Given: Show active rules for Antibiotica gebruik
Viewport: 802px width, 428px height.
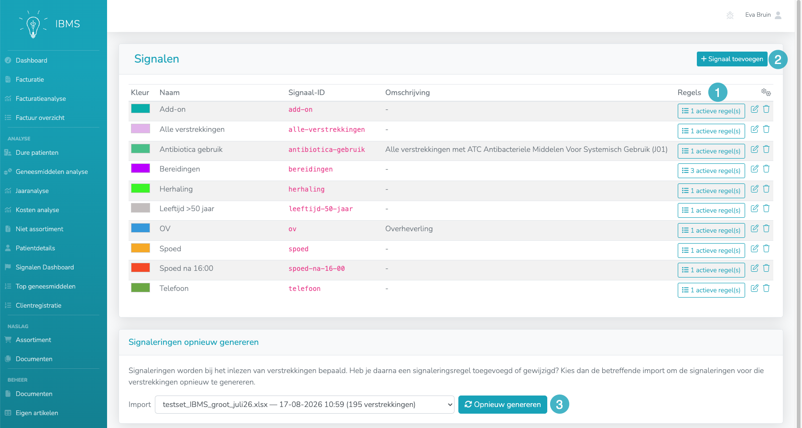Looking at the screenshot, I should pos(711,151).
